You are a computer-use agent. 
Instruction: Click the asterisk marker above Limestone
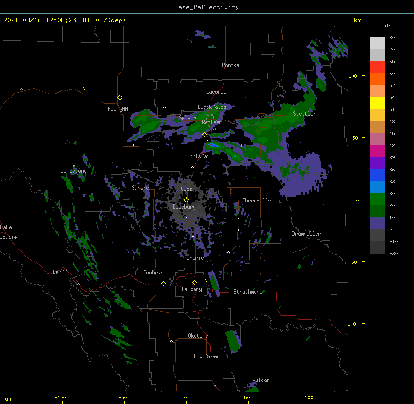coord(73,166)
